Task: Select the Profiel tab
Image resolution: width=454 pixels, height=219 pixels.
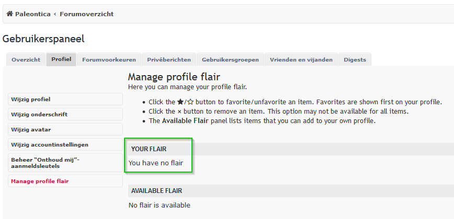Action: (61, 59)
